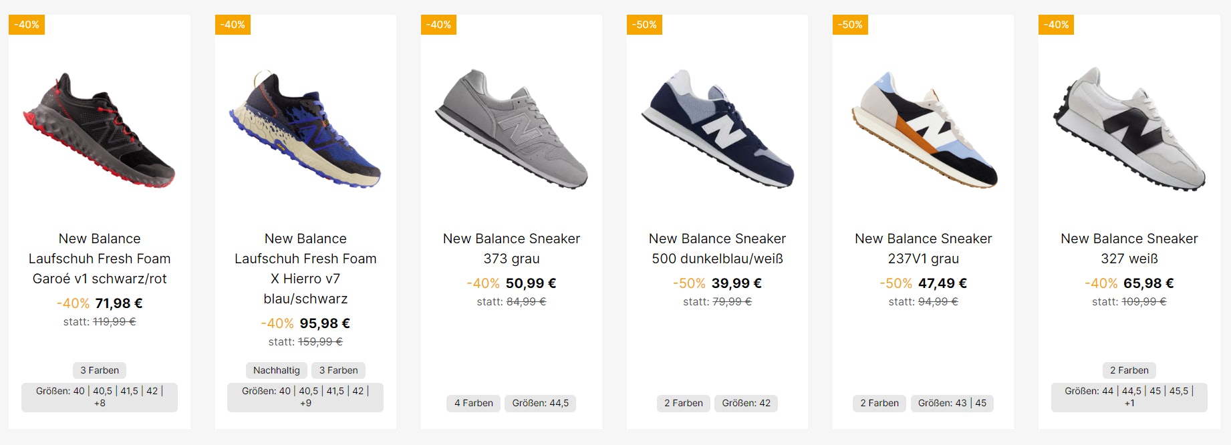Screen dimensions: 1231x445
Task: Click the Sneaker 373 grau product image
Action: [511, 127]
